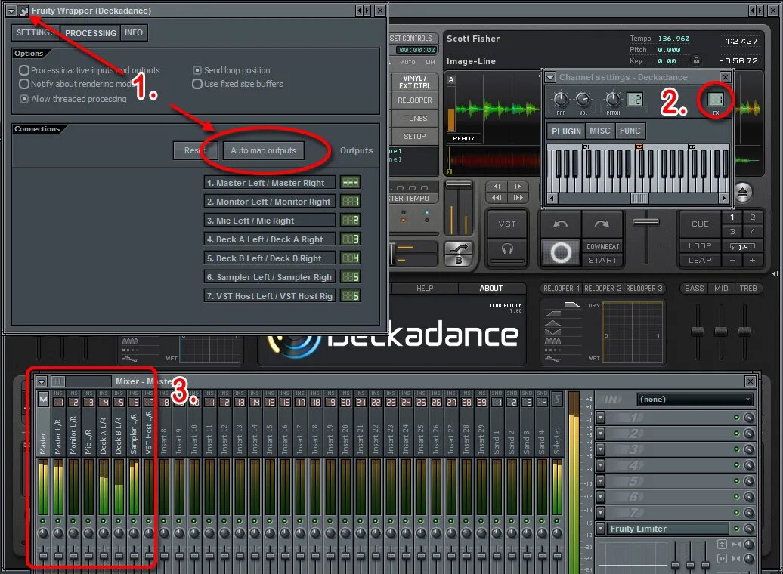Open the SETUP panel in Deckadance
783x574 pixels.
(x=414, y=136)
